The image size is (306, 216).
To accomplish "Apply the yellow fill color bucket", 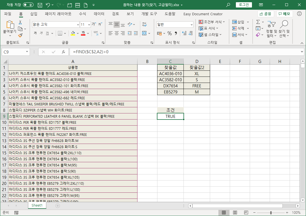I will click(x=73, y=33).
